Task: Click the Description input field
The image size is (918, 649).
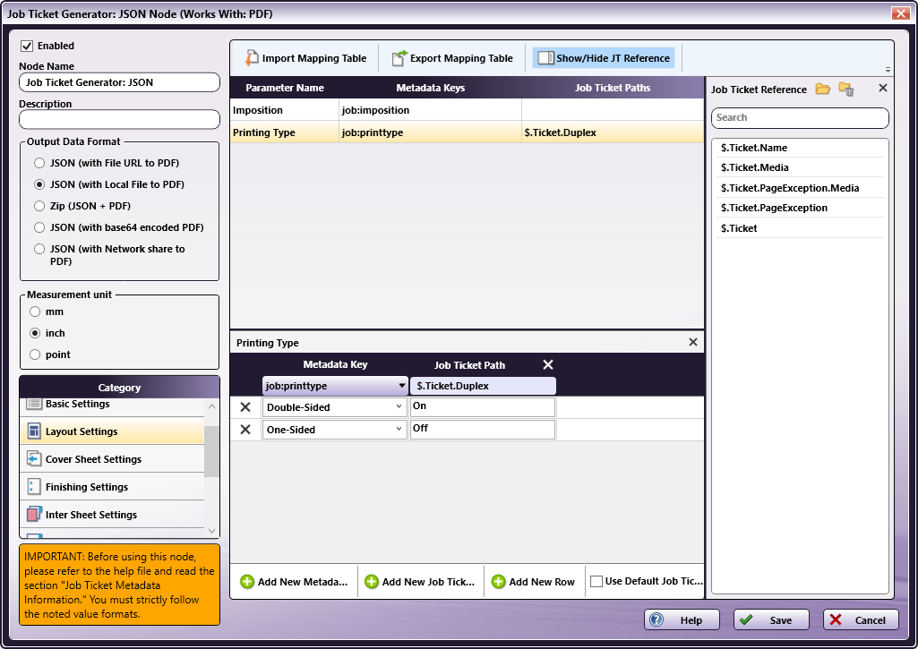Action: pos(119,119)
